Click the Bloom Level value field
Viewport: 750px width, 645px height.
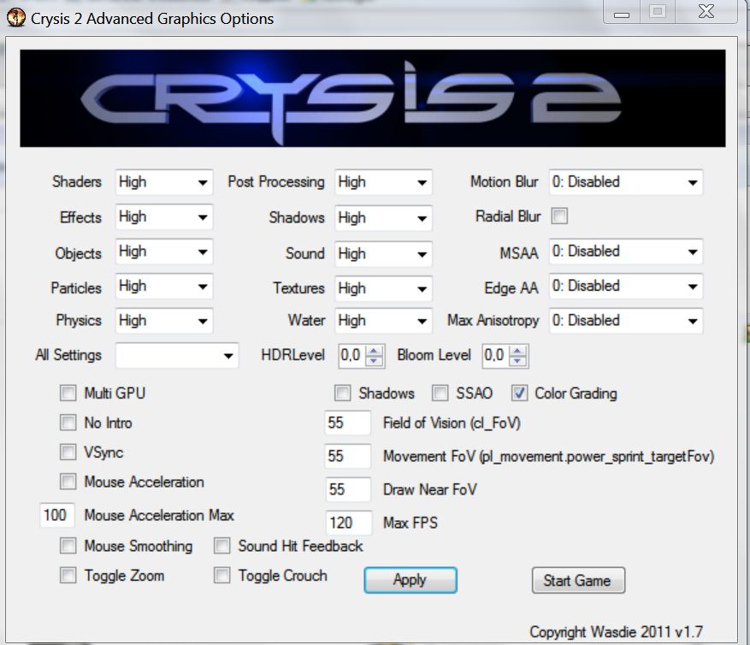coord(495,356)
